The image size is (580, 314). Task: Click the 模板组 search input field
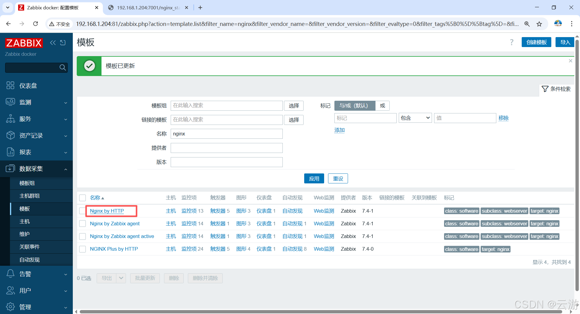(227, 106)
